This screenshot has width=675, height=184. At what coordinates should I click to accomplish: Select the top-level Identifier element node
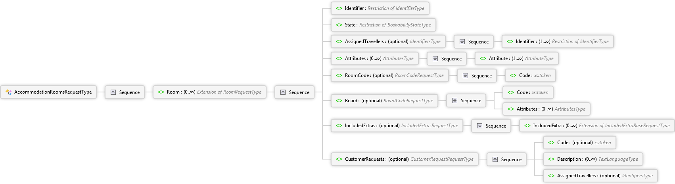click(x=380, y=8)
